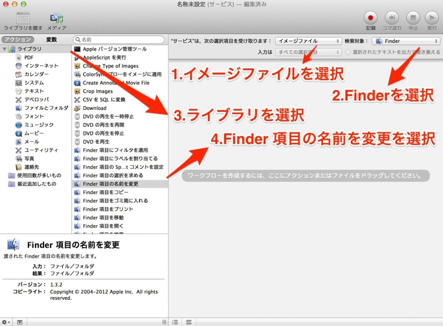
Task: Select Finder 項目をゴミ箱に入れる action
Action: (120, 201)
